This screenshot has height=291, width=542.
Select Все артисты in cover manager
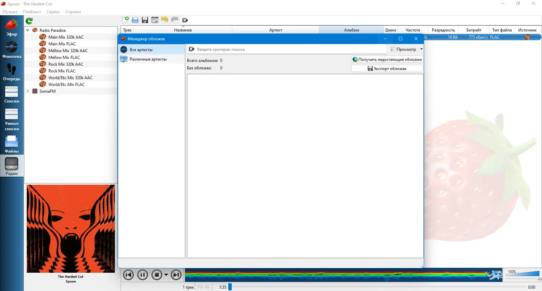(x=151, y=49)
